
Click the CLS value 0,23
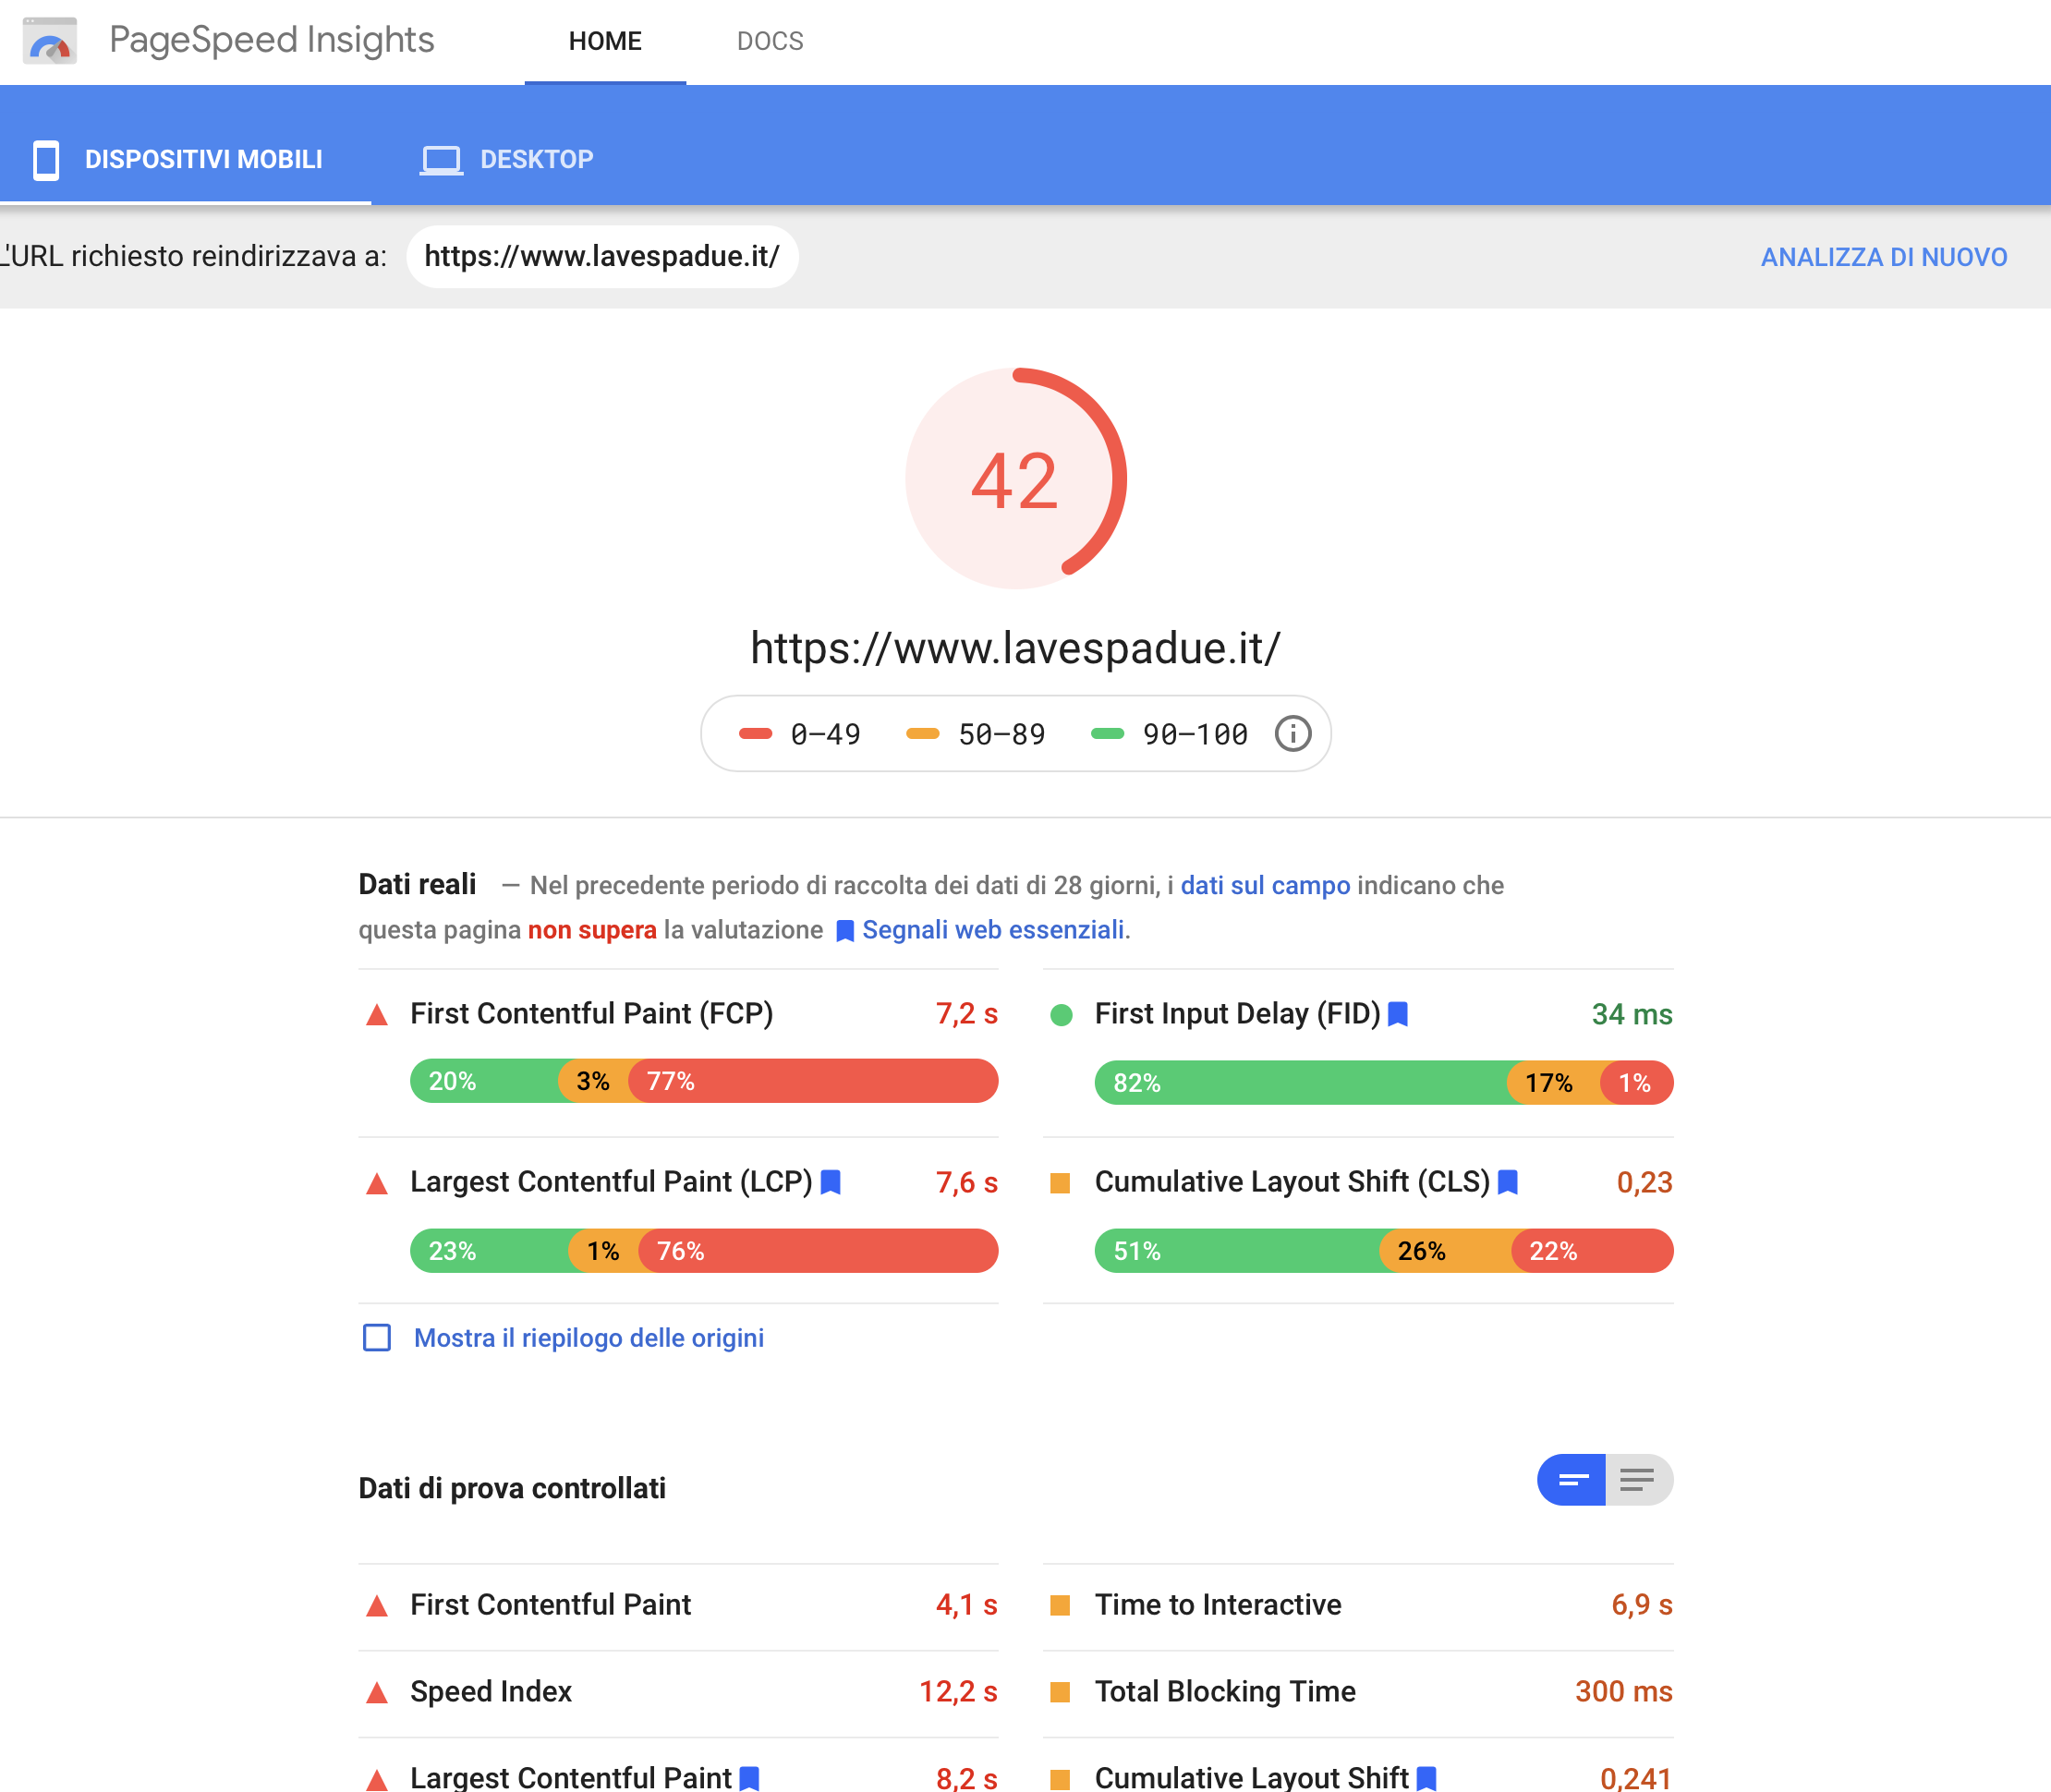click(1645, 1183)
